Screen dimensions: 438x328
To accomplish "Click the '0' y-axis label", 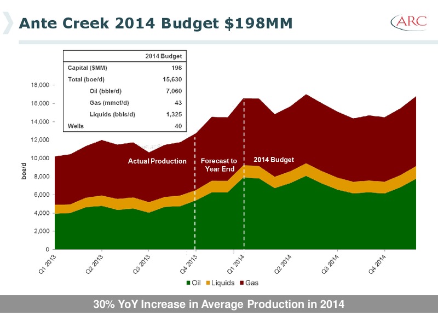I will (x=48, y=249).
